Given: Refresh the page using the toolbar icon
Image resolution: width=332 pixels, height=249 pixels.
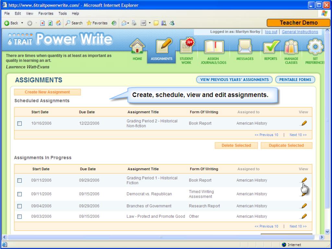Looking at the screenshot, I should (x=50, y=23).
